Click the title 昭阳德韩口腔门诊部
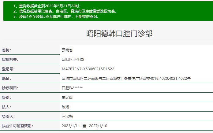 pyautogui.click(x=119, y=34)
